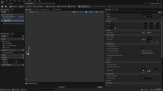Open the Asset menu
This screenshot has height=91, width=163.
(15, 1)
